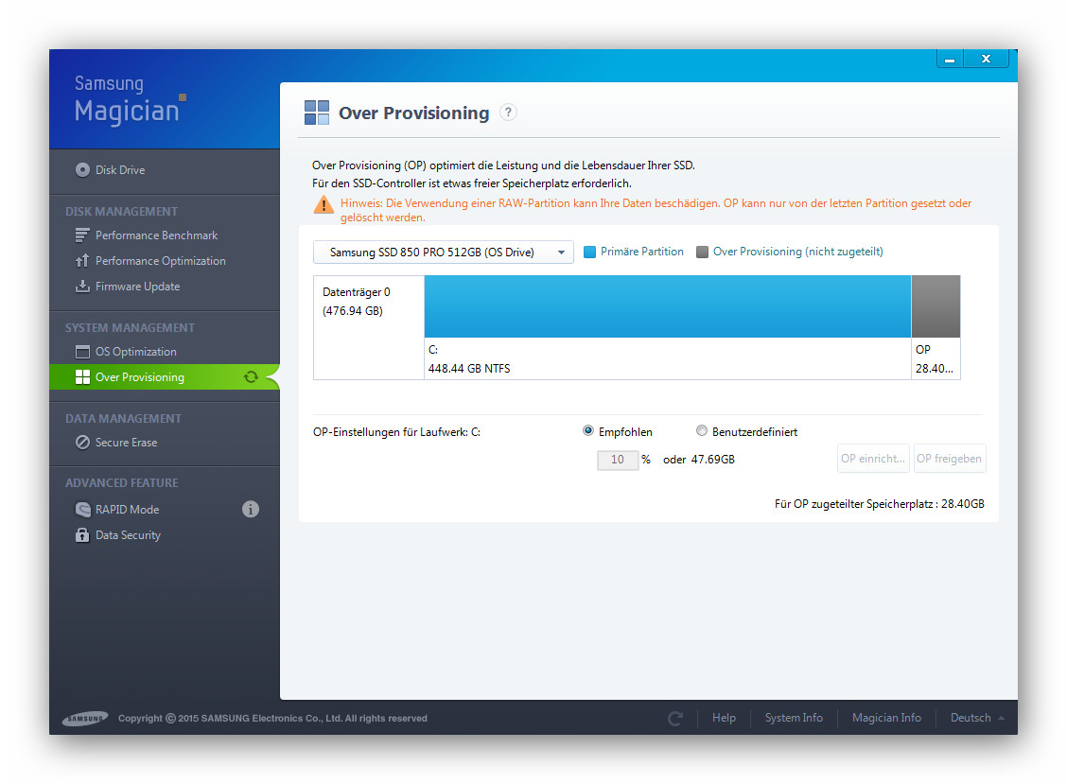The image size is (1067, 784).
Task: Select the gray OP partition block
Action: pyautogui.click(x=936, y=306)
